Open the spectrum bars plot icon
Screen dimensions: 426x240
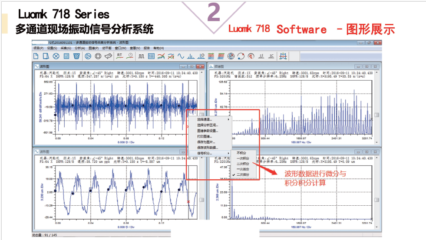pos(191,56)
